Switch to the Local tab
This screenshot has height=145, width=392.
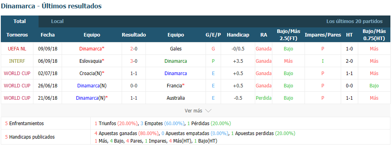[x=57, y=21]
